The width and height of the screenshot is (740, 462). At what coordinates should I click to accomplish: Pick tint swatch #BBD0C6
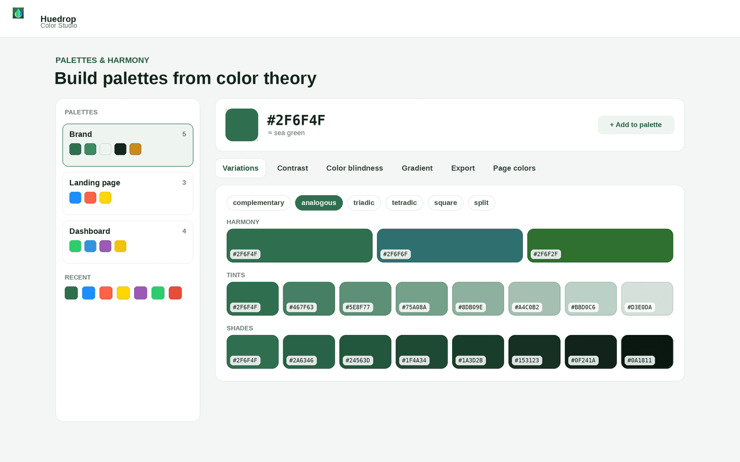[591, 299]
